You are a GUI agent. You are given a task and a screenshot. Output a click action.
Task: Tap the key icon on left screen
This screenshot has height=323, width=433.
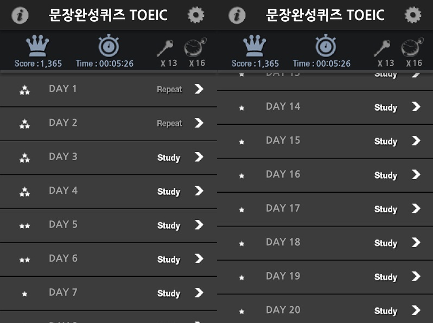165,48
